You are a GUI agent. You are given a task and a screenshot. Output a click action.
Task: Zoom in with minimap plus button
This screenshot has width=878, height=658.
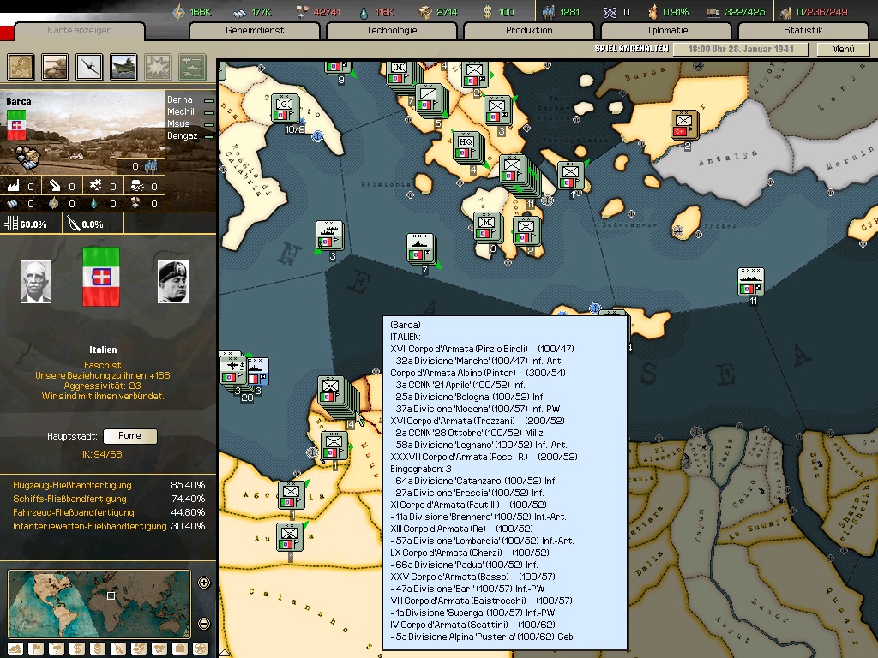(x=204, y=583)
